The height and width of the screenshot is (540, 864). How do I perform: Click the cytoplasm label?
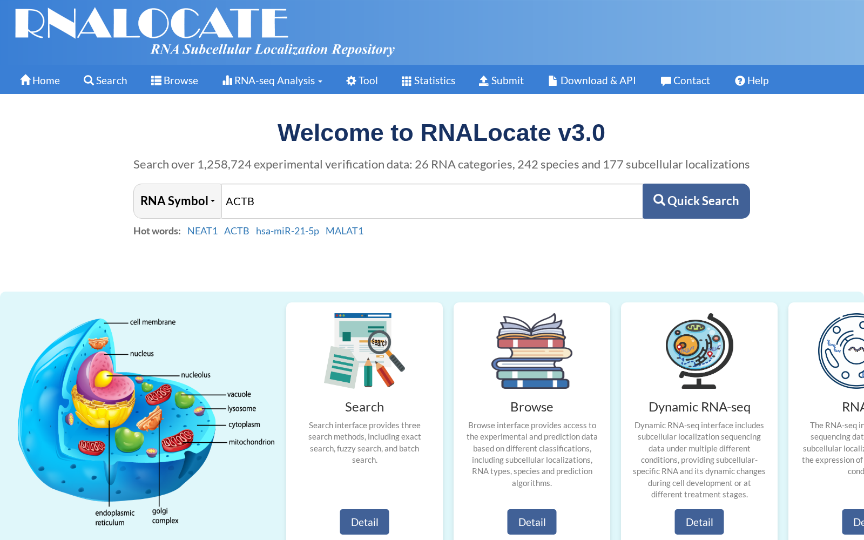(244, 424)
